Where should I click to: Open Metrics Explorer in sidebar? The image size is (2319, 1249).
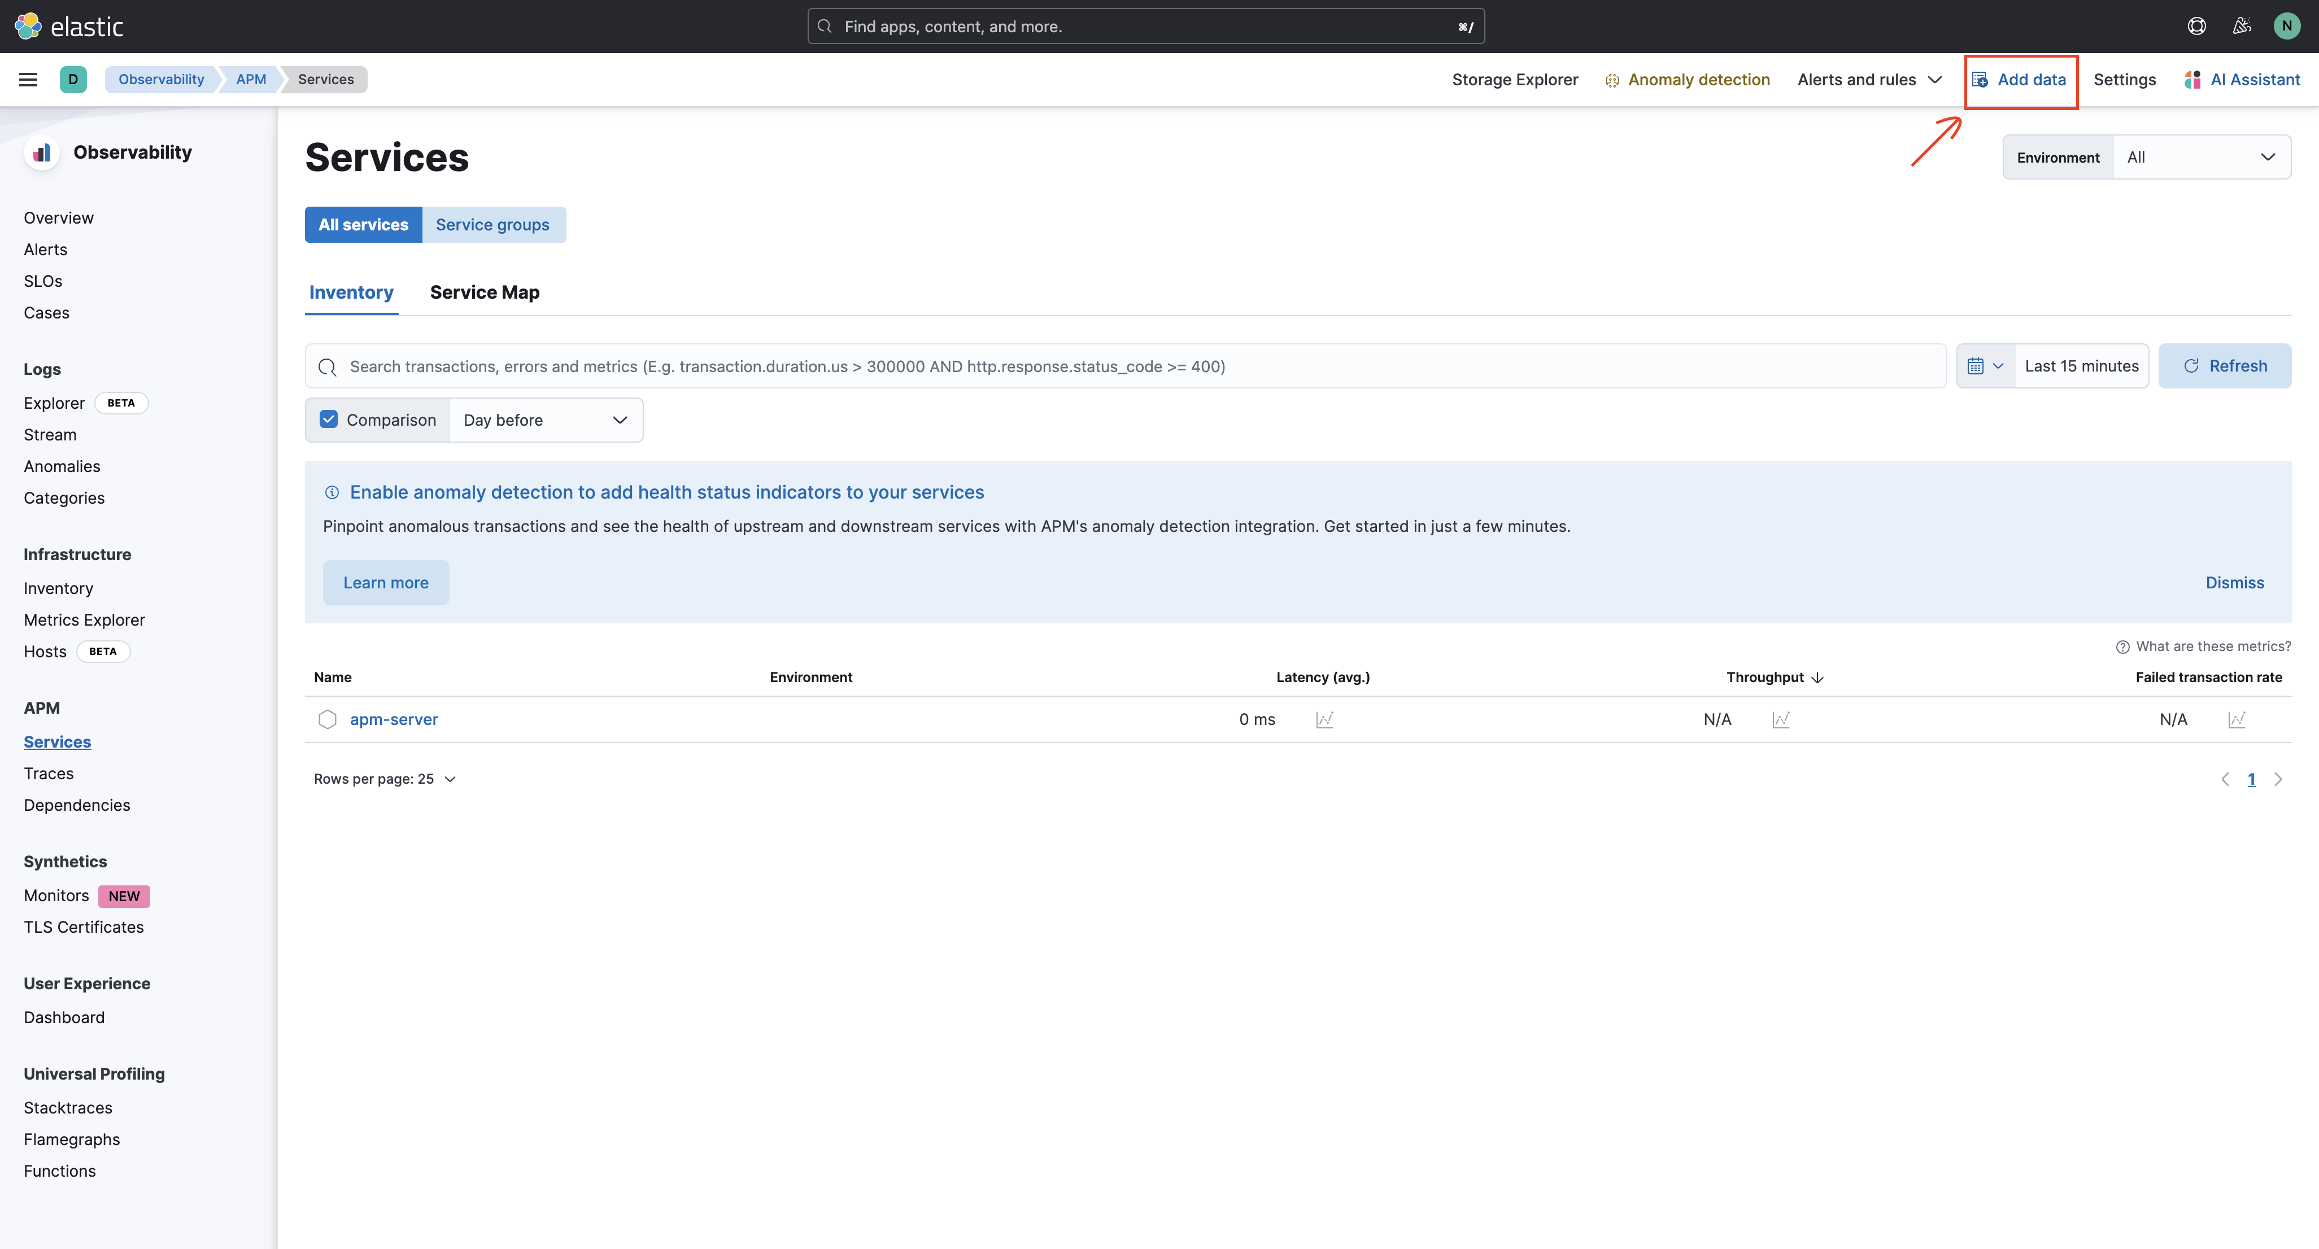(x=84, y=620)
